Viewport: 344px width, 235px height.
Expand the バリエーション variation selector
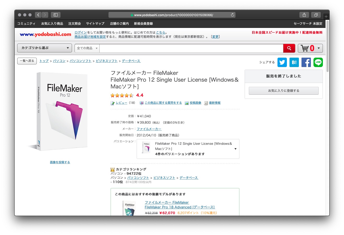(x=188, y=149)
